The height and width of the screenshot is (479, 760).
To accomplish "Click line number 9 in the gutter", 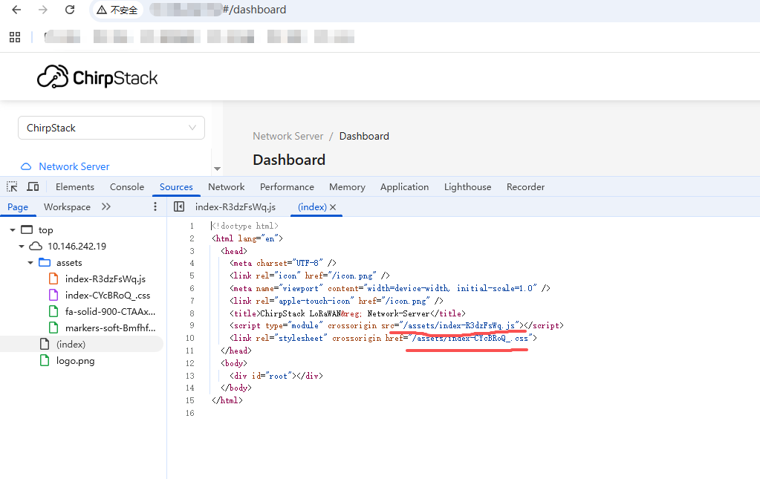I will coord(192,325).
